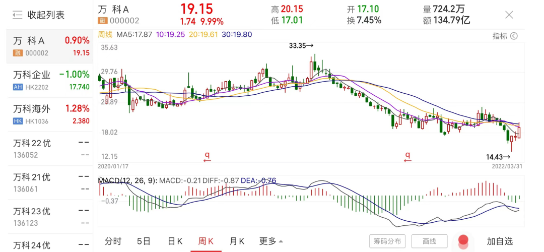544x252 pixels.
Task: Click the HK badge next to HK1036
Action: [x=18, y=121]
